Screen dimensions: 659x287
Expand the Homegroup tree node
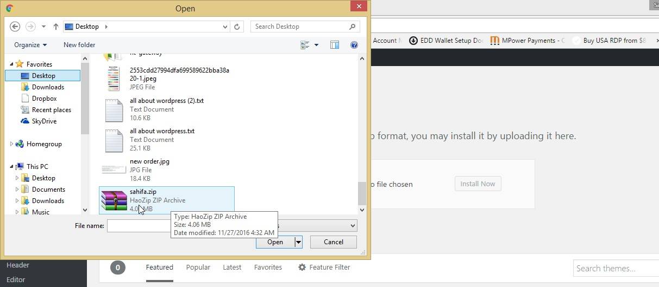12,144
